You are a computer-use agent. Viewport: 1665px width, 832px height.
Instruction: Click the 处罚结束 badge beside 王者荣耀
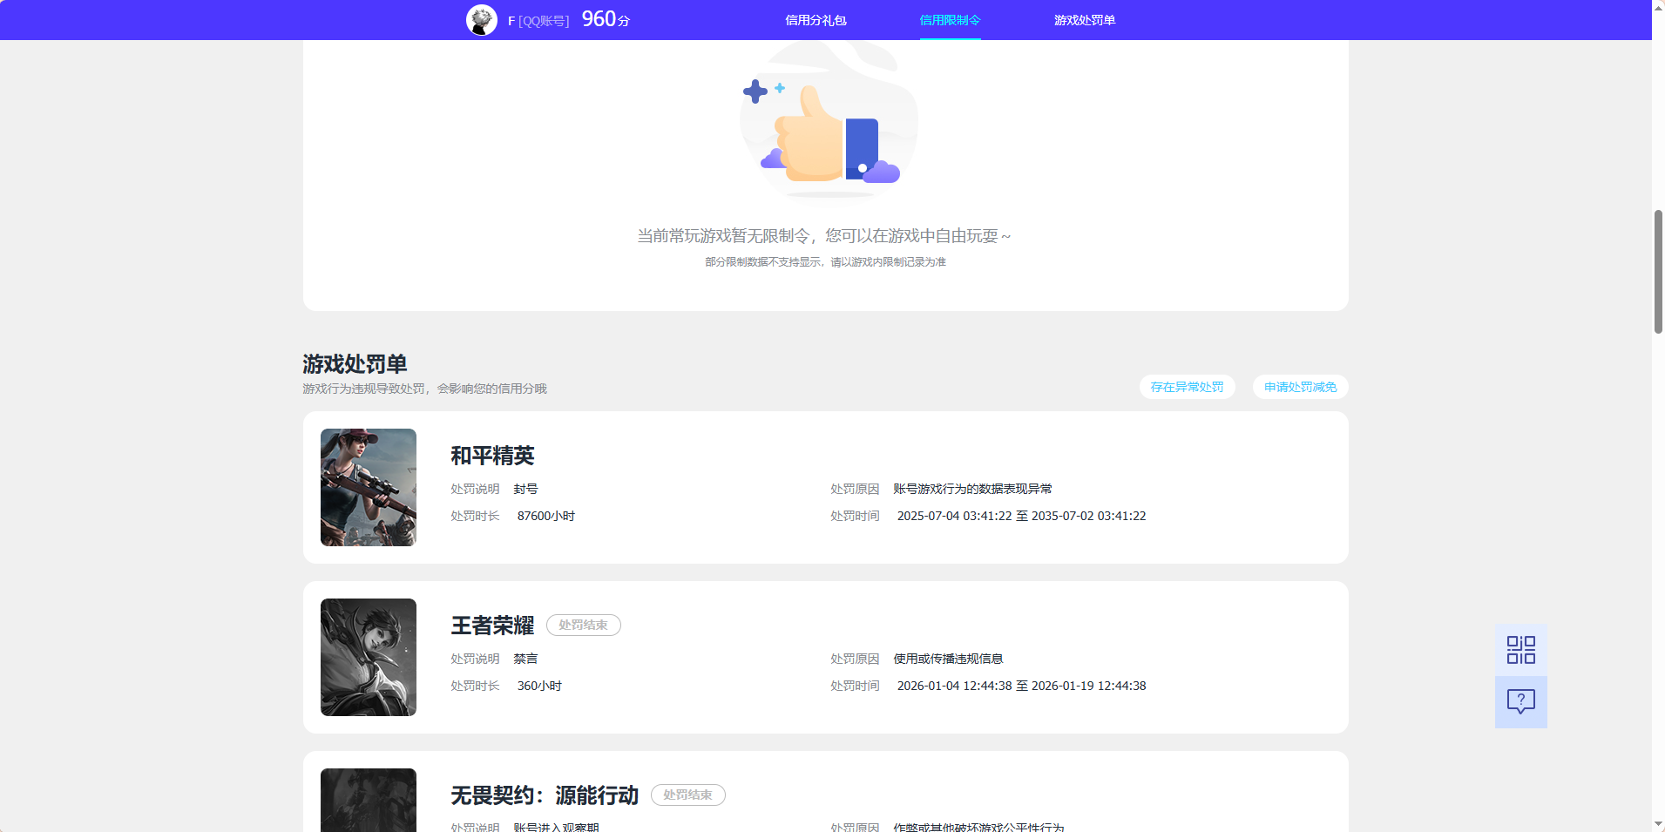pyautogui.click(x=584, y=625)
